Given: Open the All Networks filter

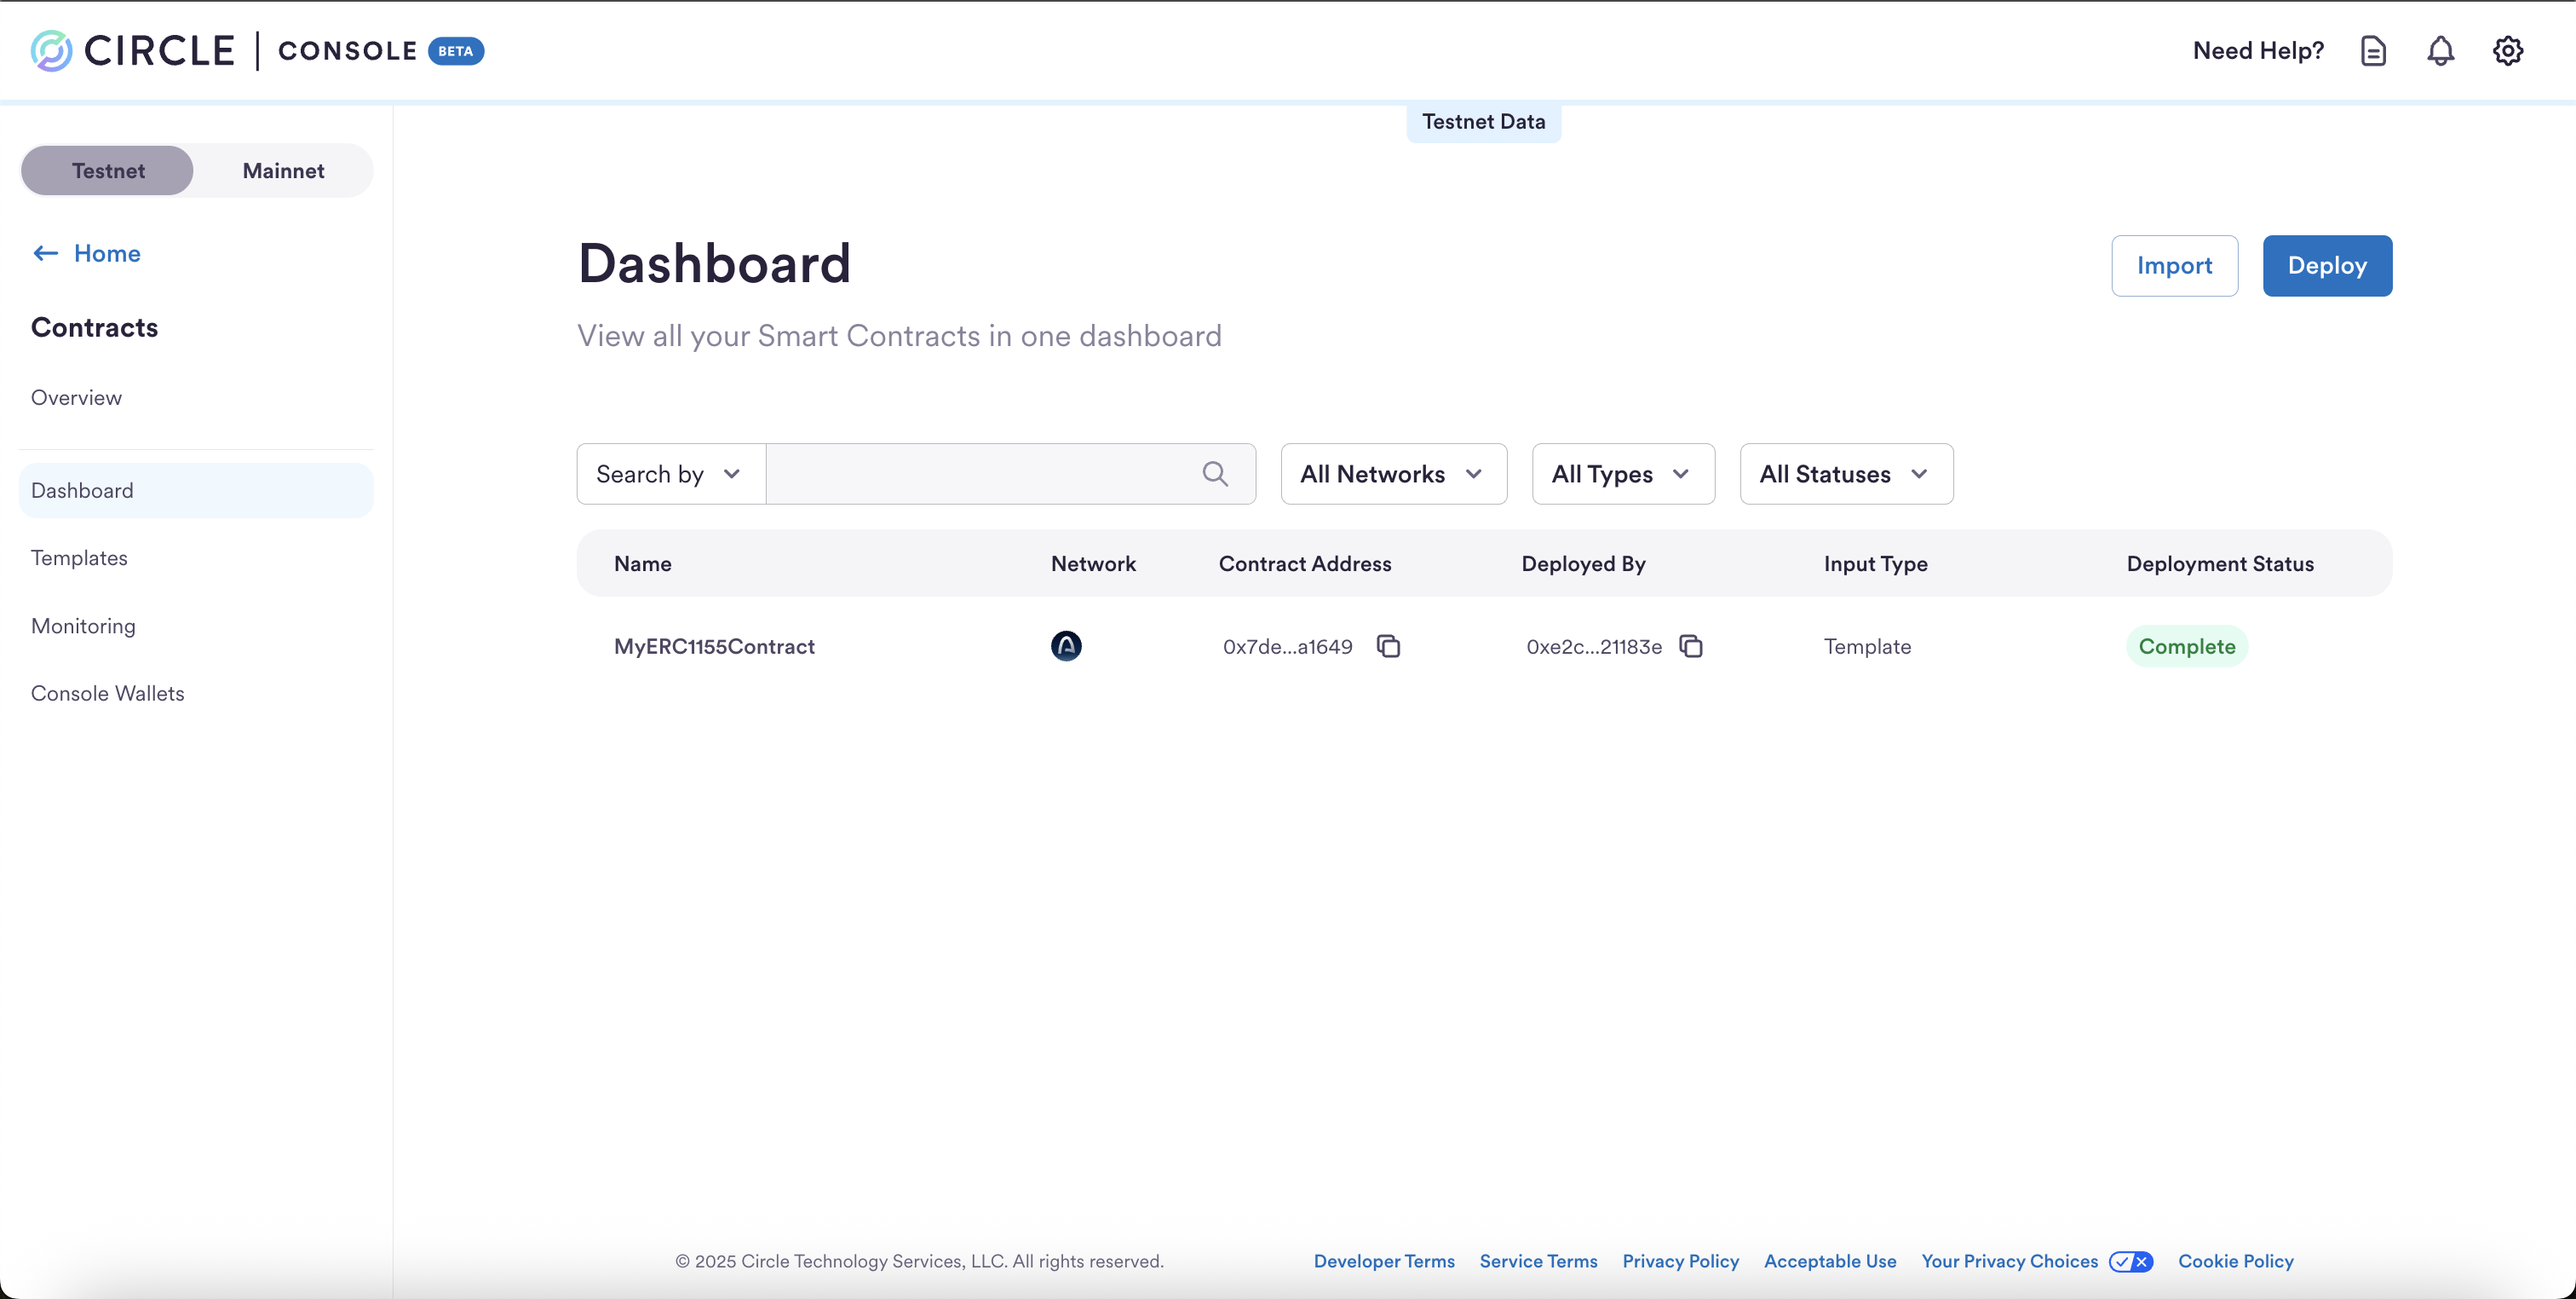Looking at the screenshot, I should (x=1393, y=473).
